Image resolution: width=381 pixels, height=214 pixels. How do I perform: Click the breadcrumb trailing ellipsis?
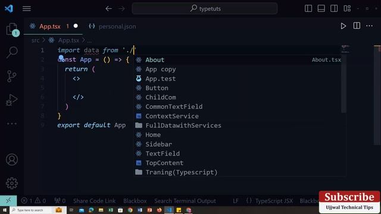[89, 40]
